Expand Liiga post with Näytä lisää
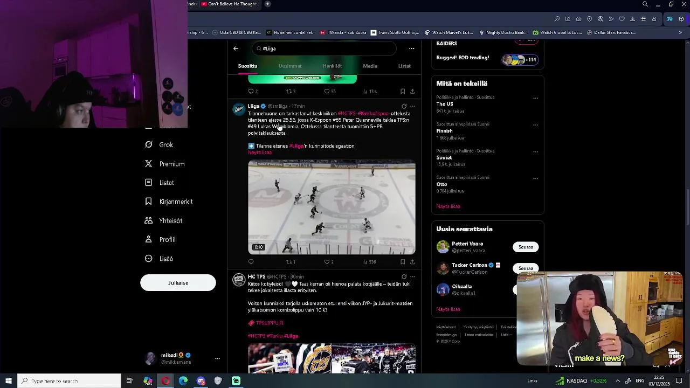This screenshot has height=388, width=690. (260, 153)
